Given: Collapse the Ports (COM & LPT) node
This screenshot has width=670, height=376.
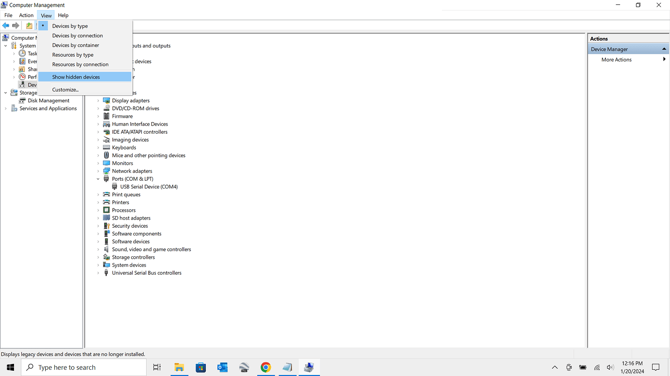Looking at the screenshot, I should pyautogui.click(x=98, y=179).
